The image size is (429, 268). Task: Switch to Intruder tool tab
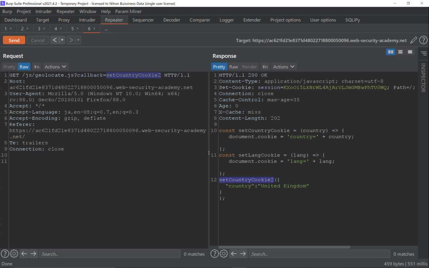[87, 20]
